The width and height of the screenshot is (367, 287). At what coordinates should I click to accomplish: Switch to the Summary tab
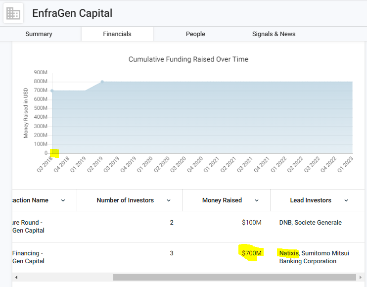(x=39, y=34)
